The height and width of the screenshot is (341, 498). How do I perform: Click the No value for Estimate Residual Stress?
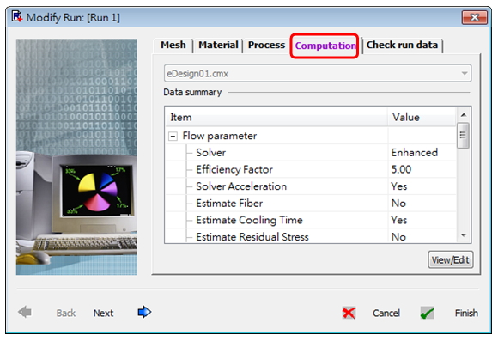tap(398, 237)
